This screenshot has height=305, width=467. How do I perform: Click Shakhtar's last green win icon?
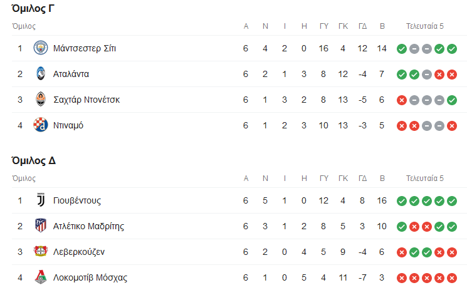click(452, 100)
